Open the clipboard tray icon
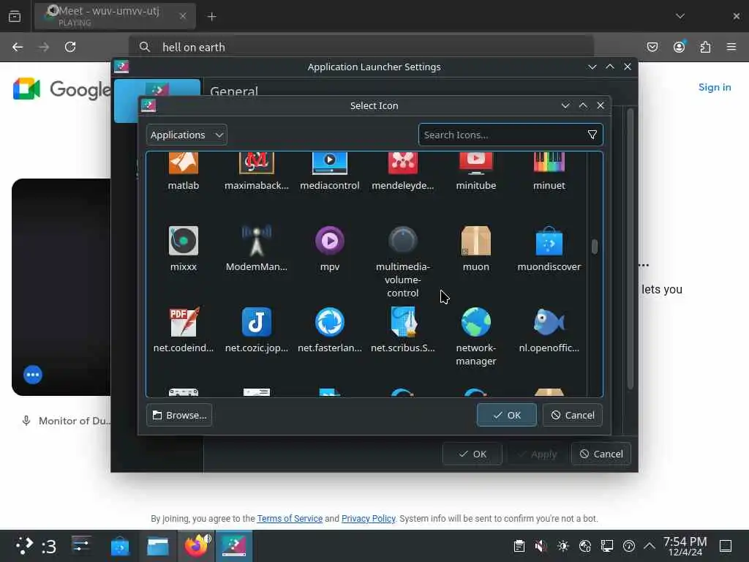The image size is (749, 562). tap(519, 546)
